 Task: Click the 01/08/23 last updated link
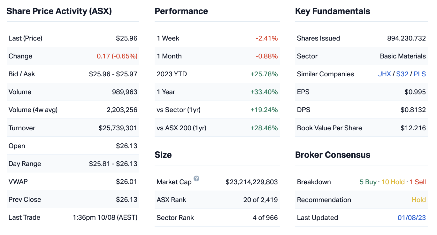click(411, 218)
